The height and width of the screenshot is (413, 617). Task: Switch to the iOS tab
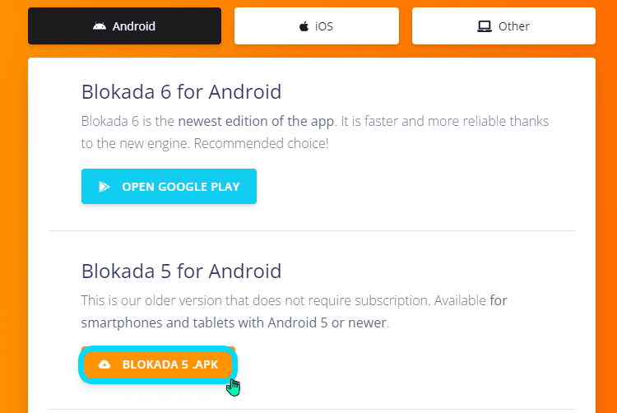[x=317, y=26]
